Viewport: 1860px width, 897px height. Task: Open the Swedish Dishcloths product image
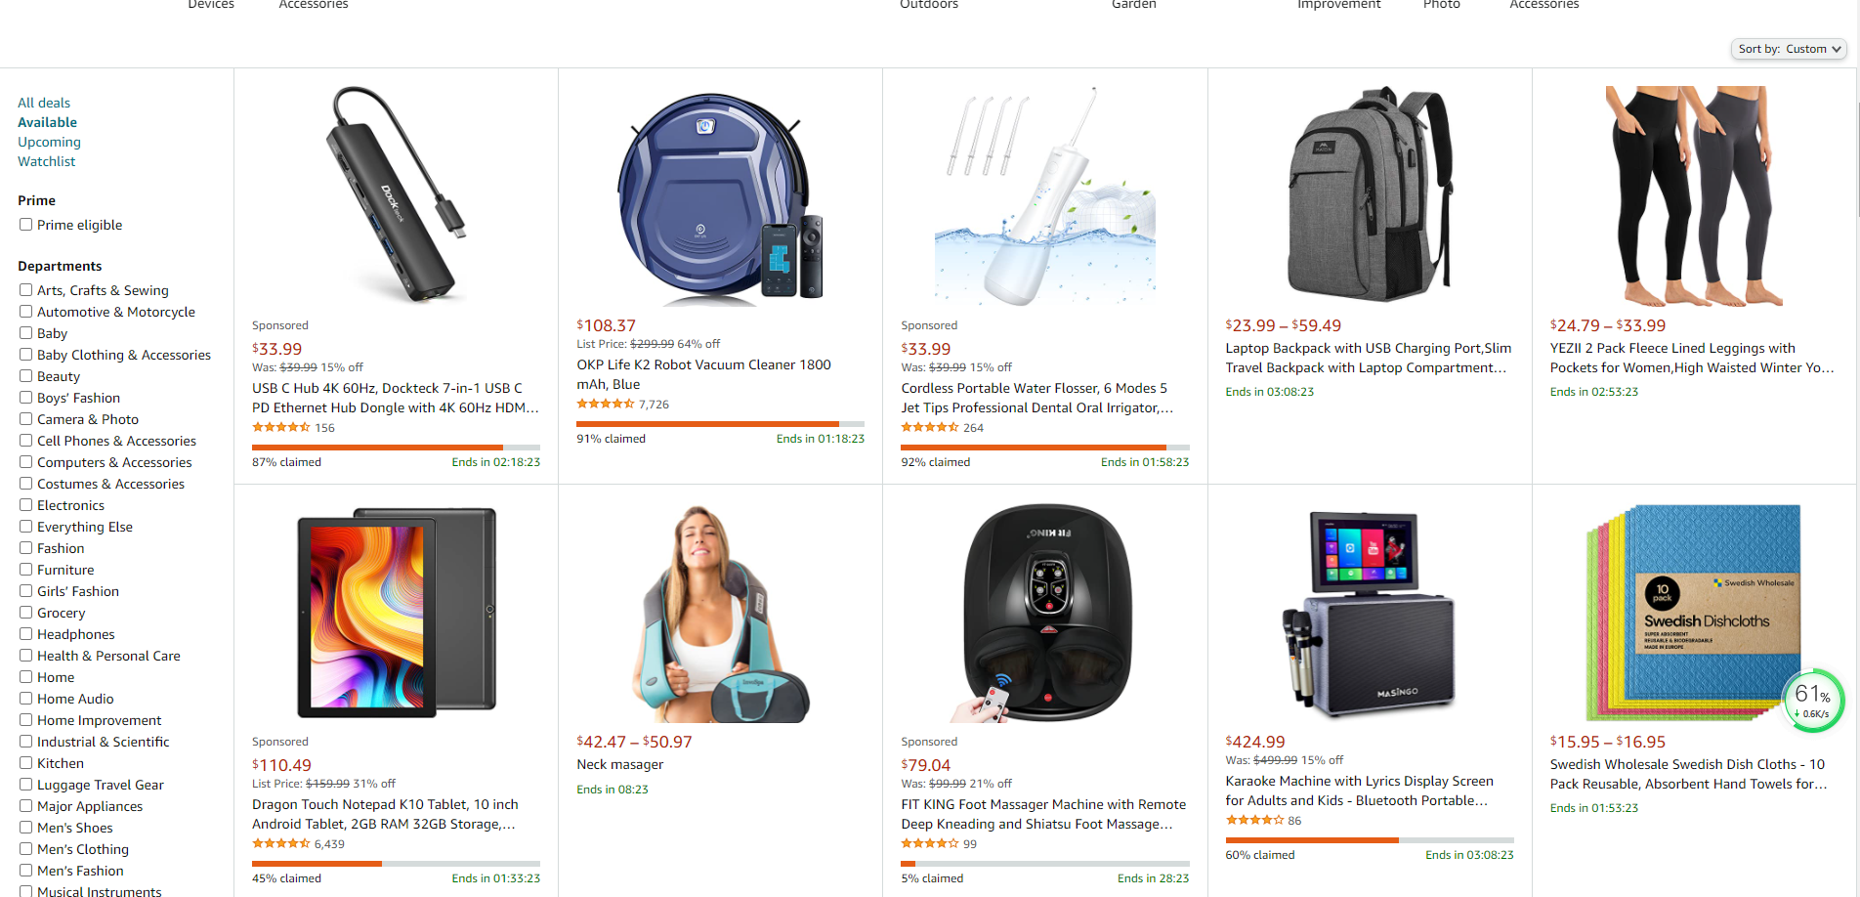(1694, 613)
